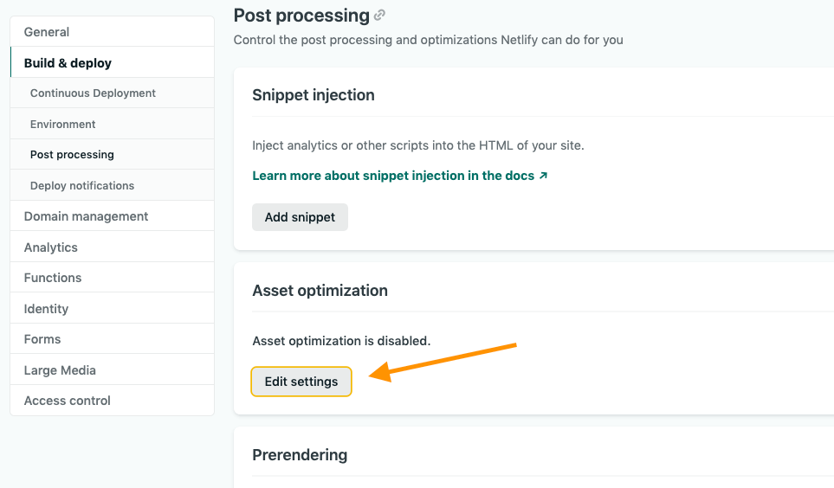Click the anchor link icon beside Post processing
The image size is (834, 488).
[x=379, y=16]
